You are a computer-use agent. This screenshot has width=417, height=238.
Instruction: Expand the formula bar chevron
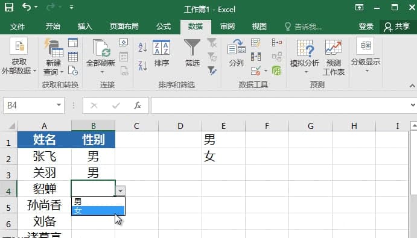413,105
